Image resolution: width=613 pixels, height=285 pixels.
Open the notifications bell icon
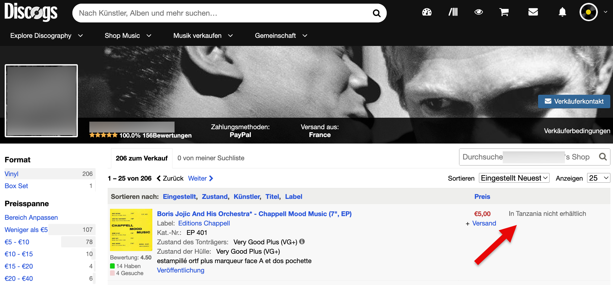[x=562, y=12]
